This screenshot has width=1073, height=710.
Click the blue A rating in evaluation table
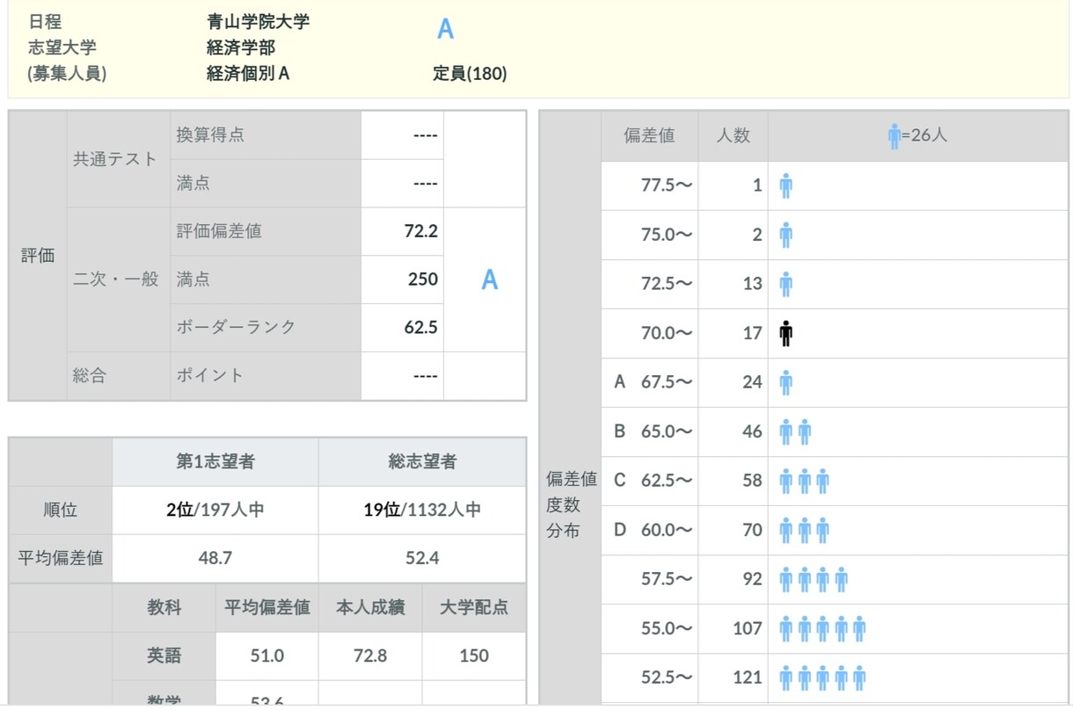click(x=490, y=279)
